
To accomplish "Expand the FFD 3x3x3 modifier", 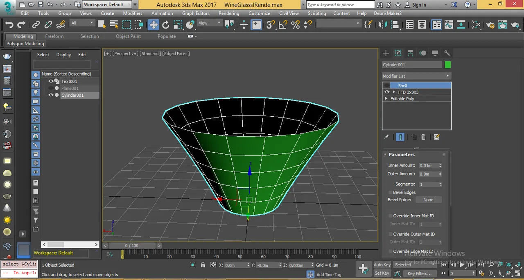I will coord(394,92).
